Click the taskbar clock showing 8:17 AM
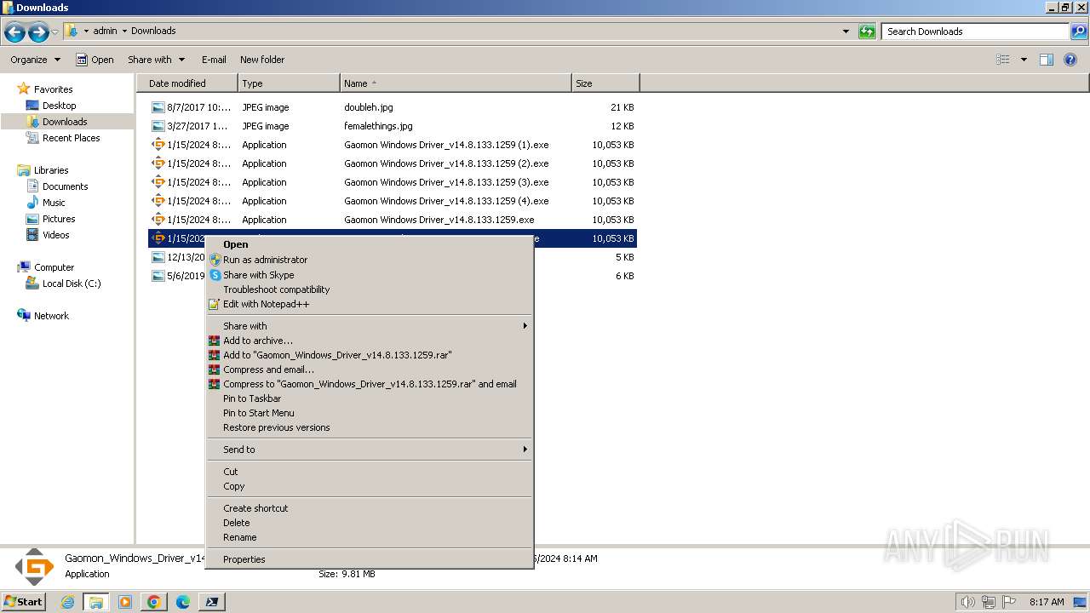The image size is (1090, 613). tap(1047, 602)
